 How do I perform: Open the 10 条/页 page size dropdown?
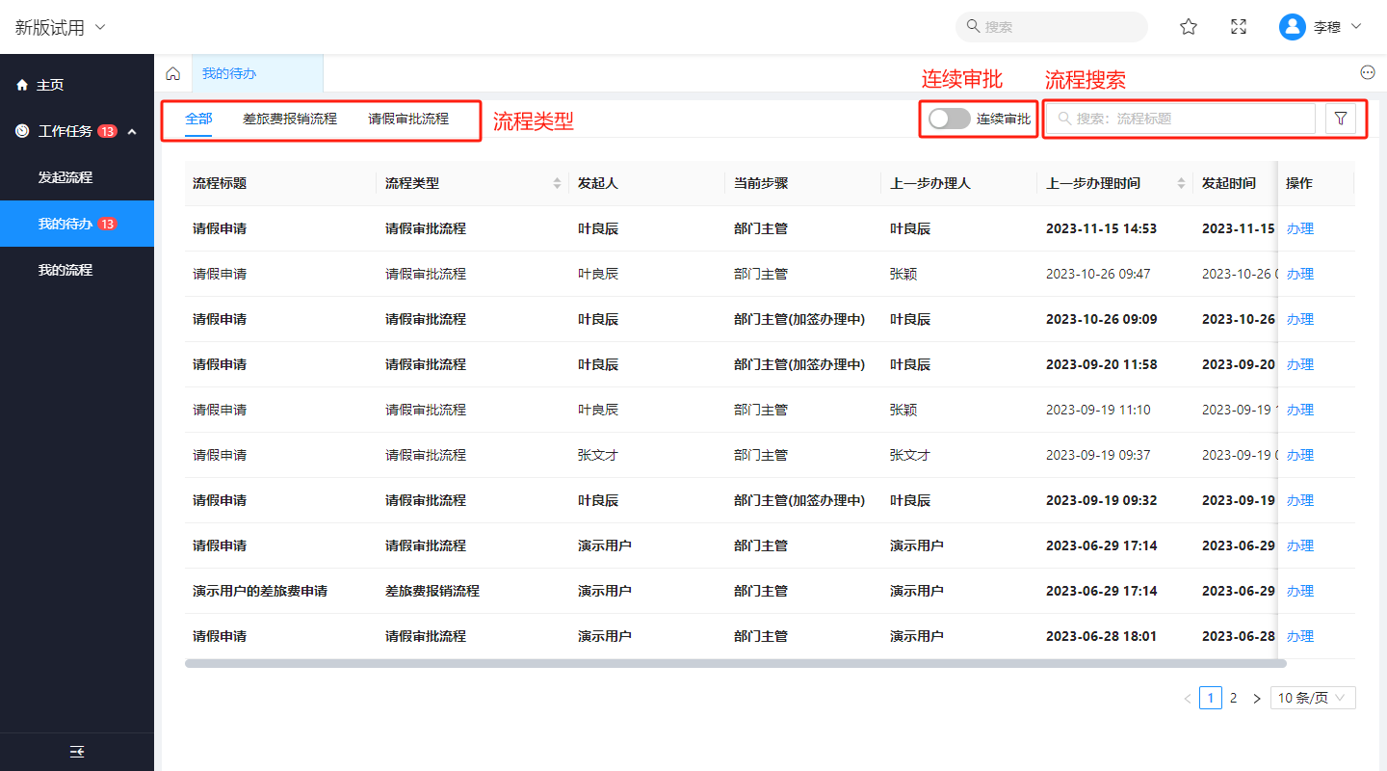coord(1313,698)
